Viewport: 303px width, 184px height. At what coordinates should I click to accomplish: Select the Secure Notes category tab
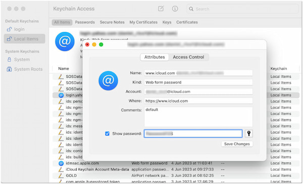(112, 22)
